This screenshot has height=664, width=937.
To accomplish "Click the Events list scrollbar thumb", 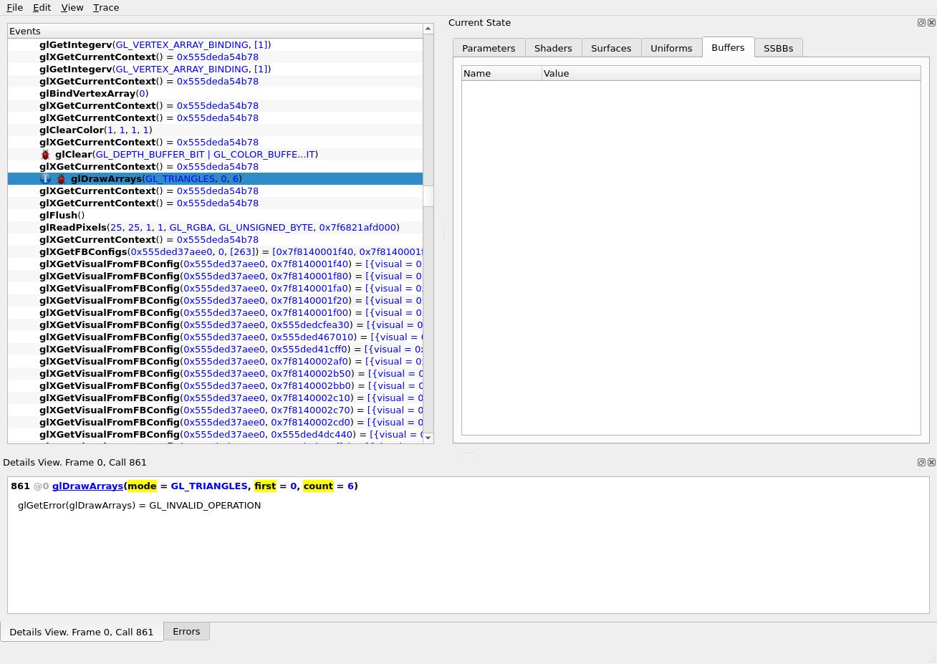I will 428,196.
